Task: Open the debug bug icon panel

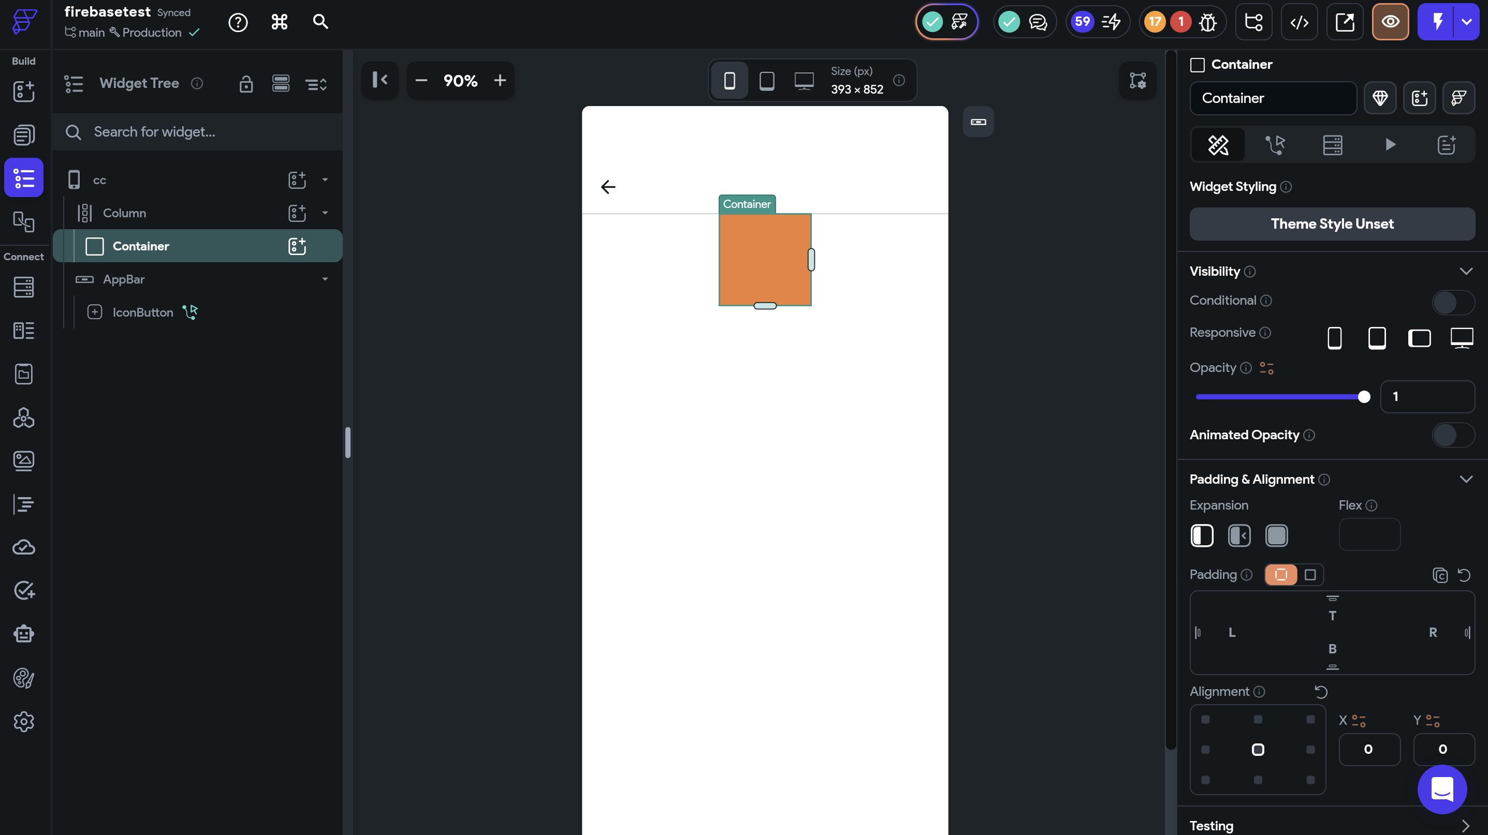Action: point(1208,22)
